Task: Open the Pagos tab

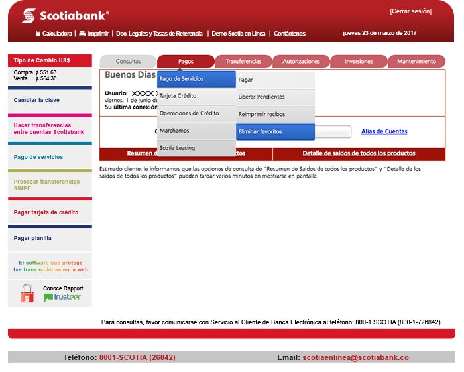Action: click(186, 61)
